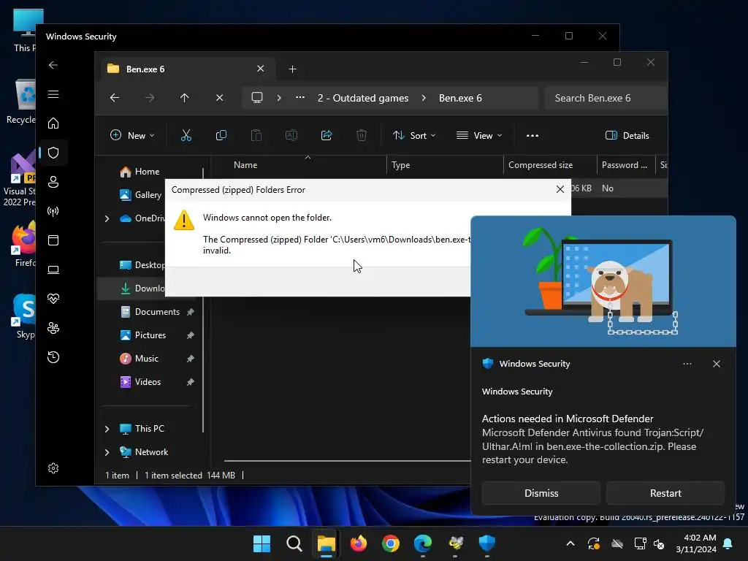The height and width of the screenshot is (561, 748).
Task: Close the Compressed Folders Error dialog
Action: 560,189
